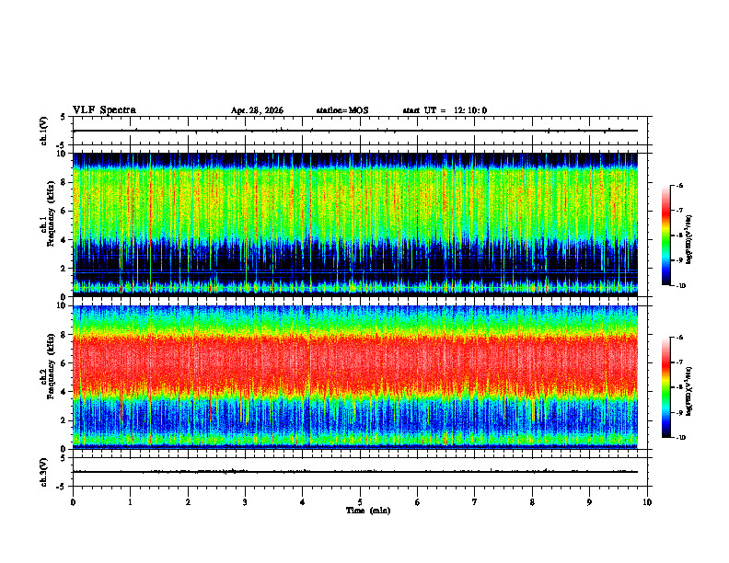This screenshot has width=729, height=563.
Task: Click the 0 minute tick label on time axis
Action: click(x=73, y=502)
